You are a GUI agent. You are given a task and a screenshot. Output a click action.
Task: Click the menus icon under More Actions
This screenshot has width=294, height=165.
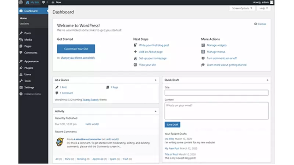203,52
